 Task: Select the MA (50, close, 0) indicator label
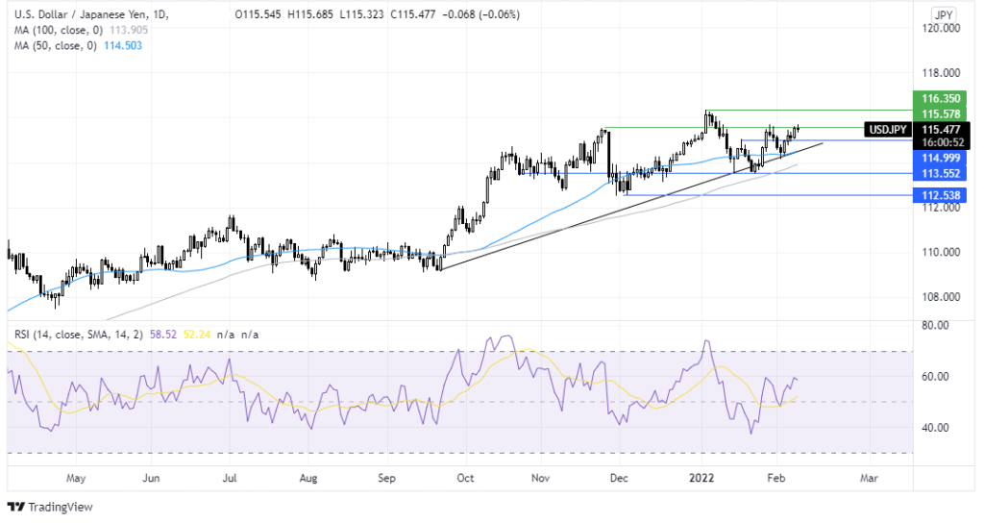(x=56, y=45)
